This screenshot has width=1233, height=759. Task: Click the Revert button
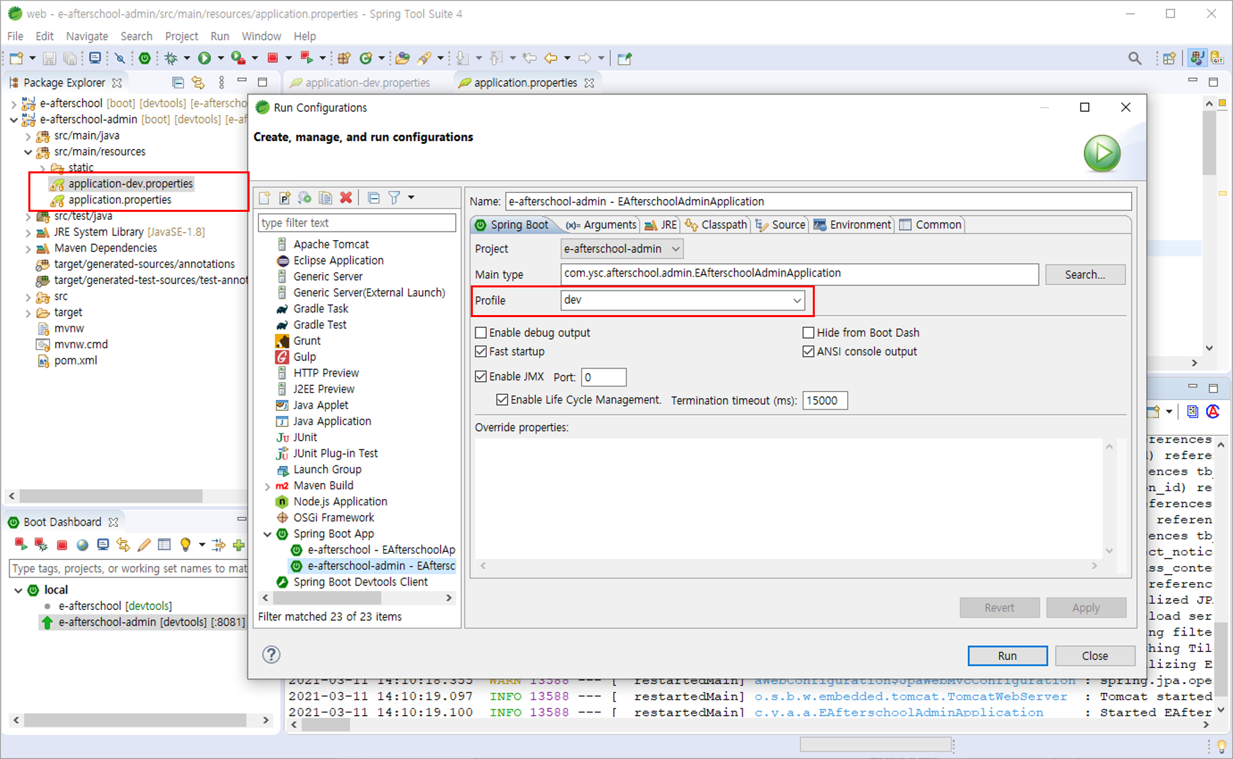[x=999, y=607]
